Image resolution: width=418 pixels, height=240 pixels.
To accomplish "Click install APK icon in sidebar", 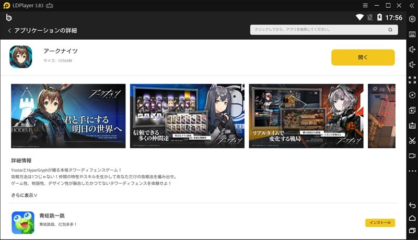I will 412,125.
